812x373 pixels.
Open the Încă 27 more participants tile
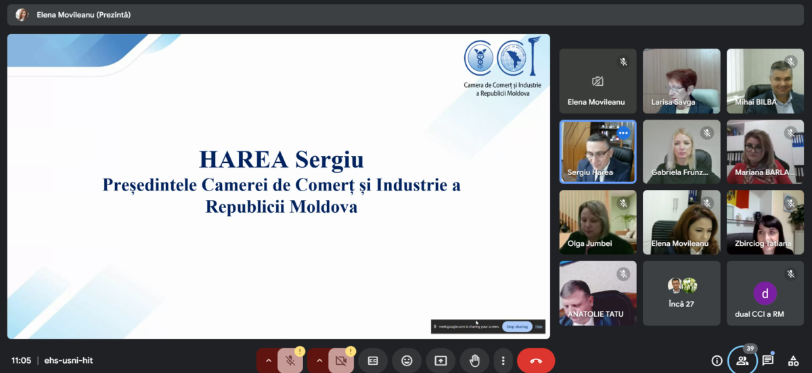(x=681, y=293)
